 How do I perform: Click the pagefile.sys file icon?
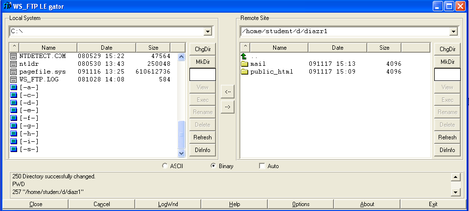[13, 72]
